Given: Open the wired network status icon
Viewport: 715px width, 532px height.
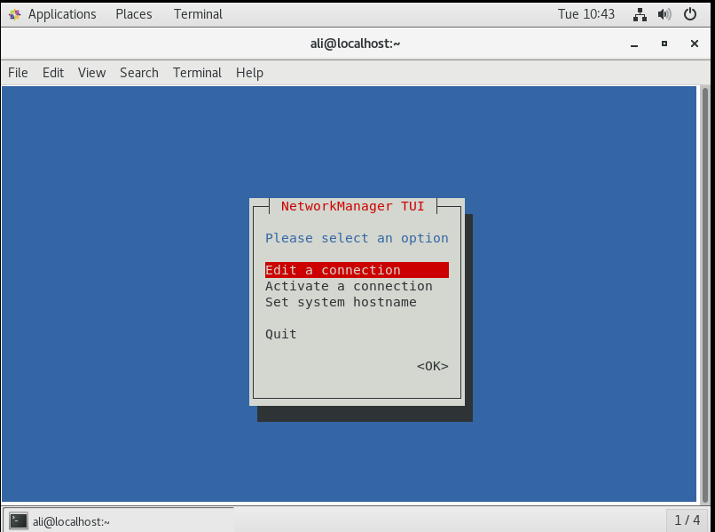Looking at the screenshot, I should (640, 14).
